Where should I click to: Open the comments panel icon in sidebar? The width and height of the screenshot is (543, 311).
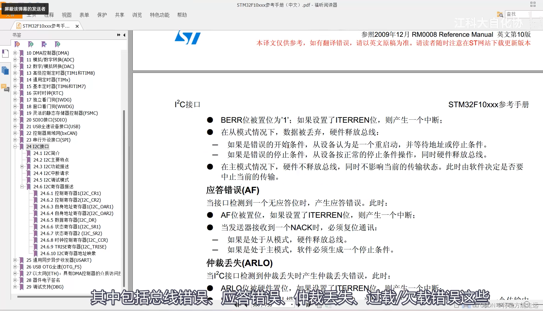click(5, 88)
